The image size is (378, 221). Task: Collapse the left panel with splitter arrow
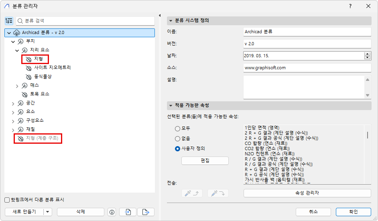(x=160, y=15)
